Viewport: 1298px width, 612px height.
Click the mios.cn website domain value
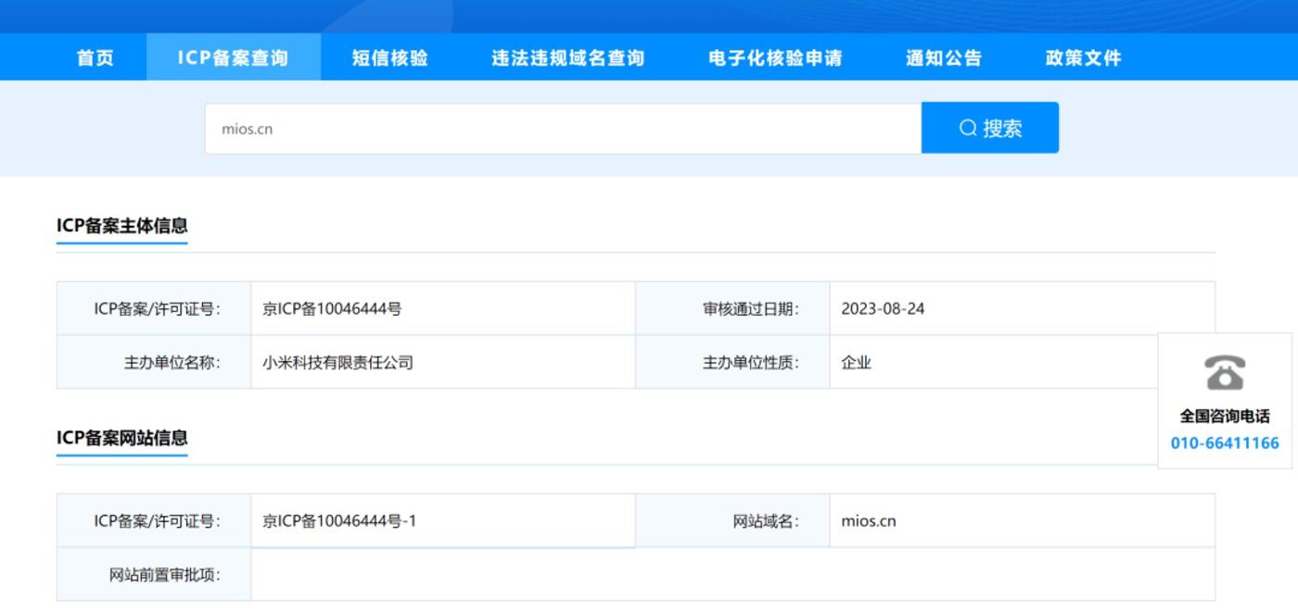click(x=869, y=521)
